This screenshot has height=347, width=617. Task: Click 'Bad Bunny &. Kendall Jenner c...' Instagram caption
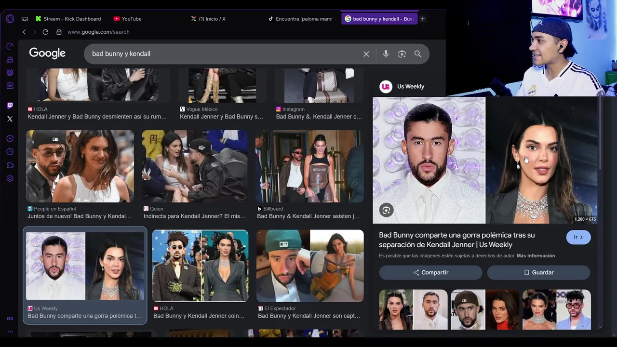319,117
